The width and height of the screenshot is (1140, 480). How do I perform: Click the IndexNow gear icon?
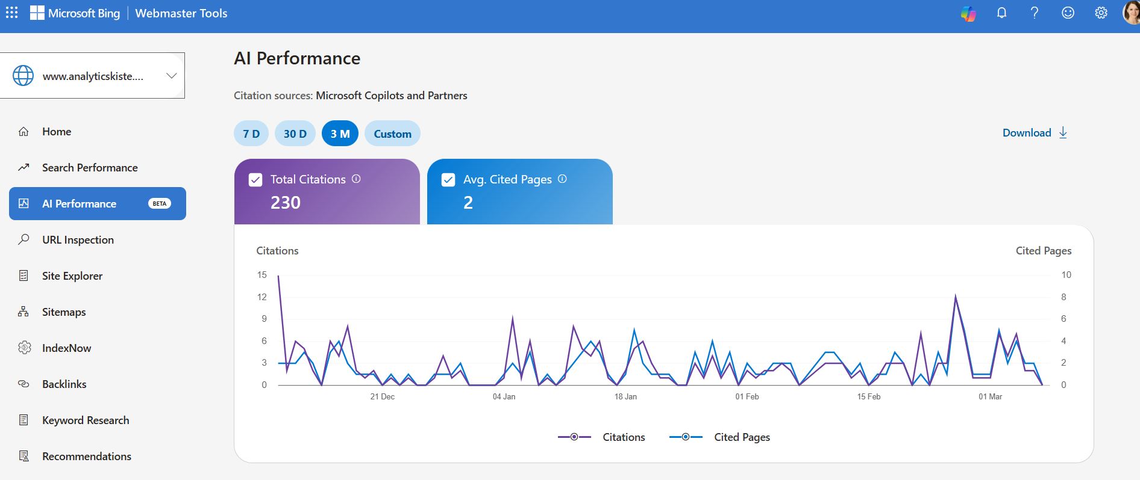point(24,348)
